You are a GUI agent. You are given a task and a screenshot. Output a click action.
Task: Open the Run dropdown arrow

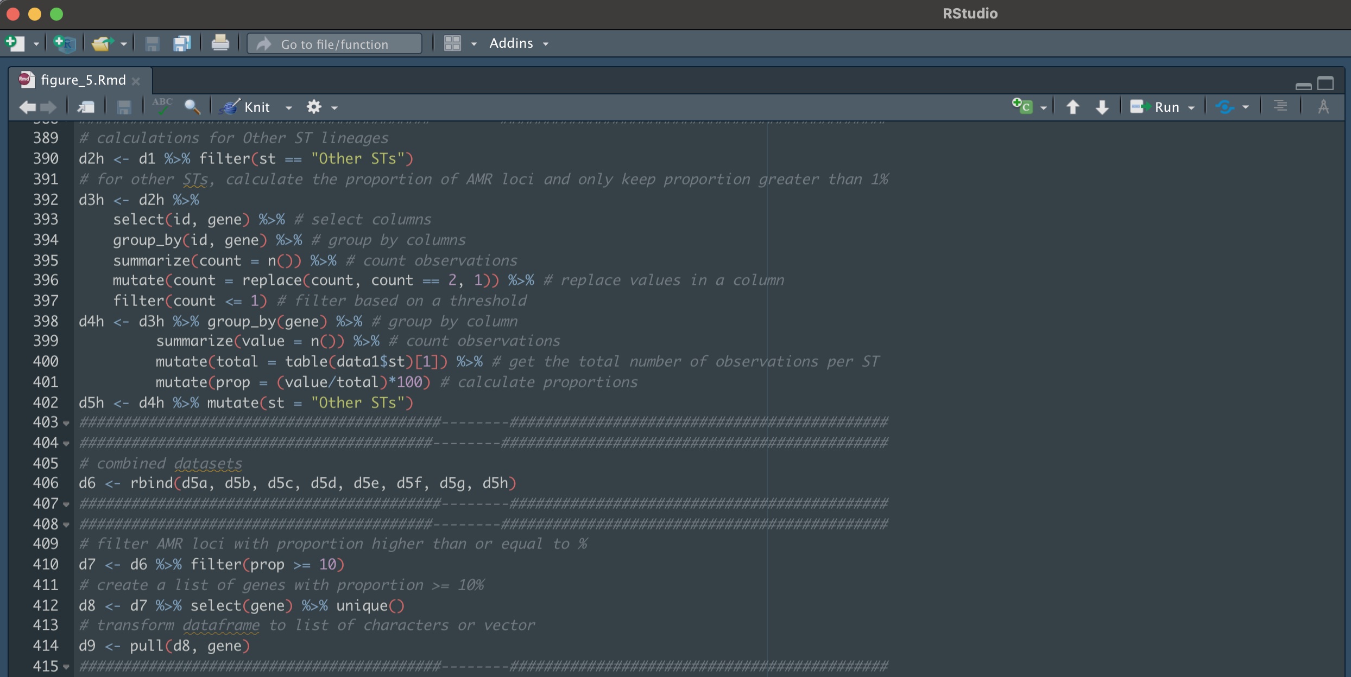[x=1191, y=107]
